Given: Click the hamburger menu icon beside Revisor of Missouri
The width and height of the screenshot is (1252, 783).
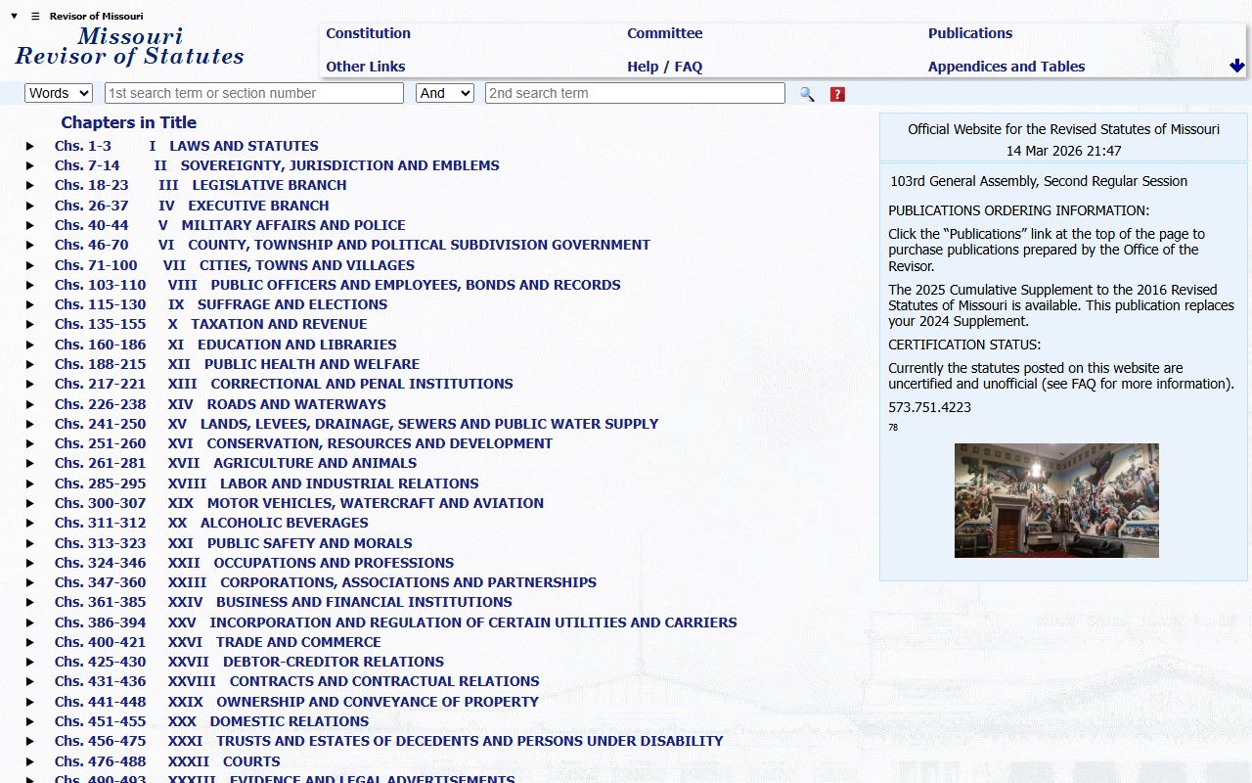Looking at the screenshot, I should [35, 17].
